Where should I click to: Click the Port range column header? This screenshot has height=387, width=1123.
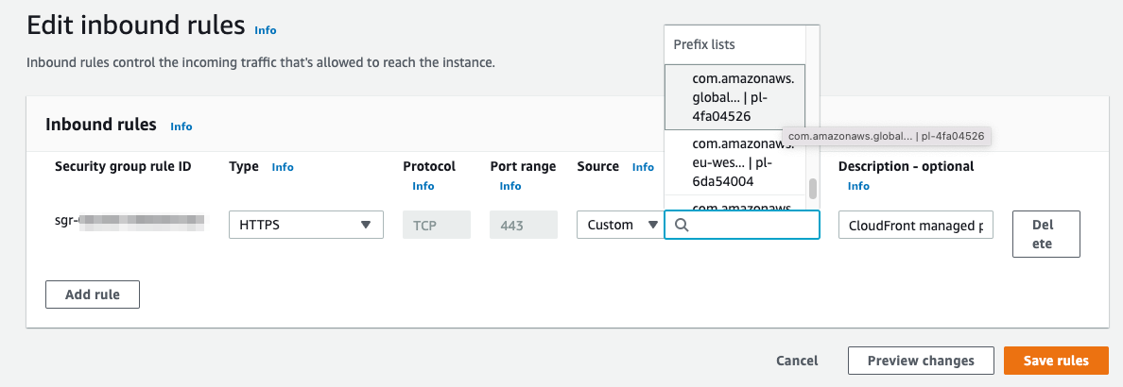523,166
